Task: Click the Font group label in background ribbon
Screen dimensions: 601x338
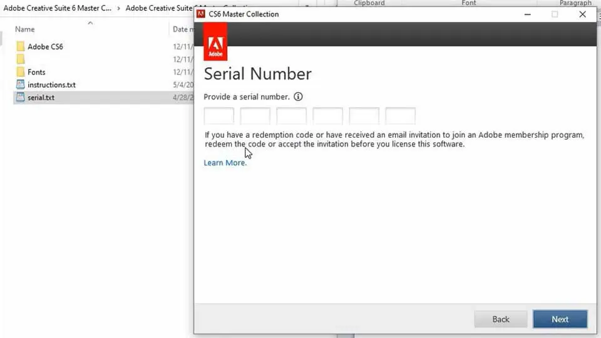Action: coord(468,3)
